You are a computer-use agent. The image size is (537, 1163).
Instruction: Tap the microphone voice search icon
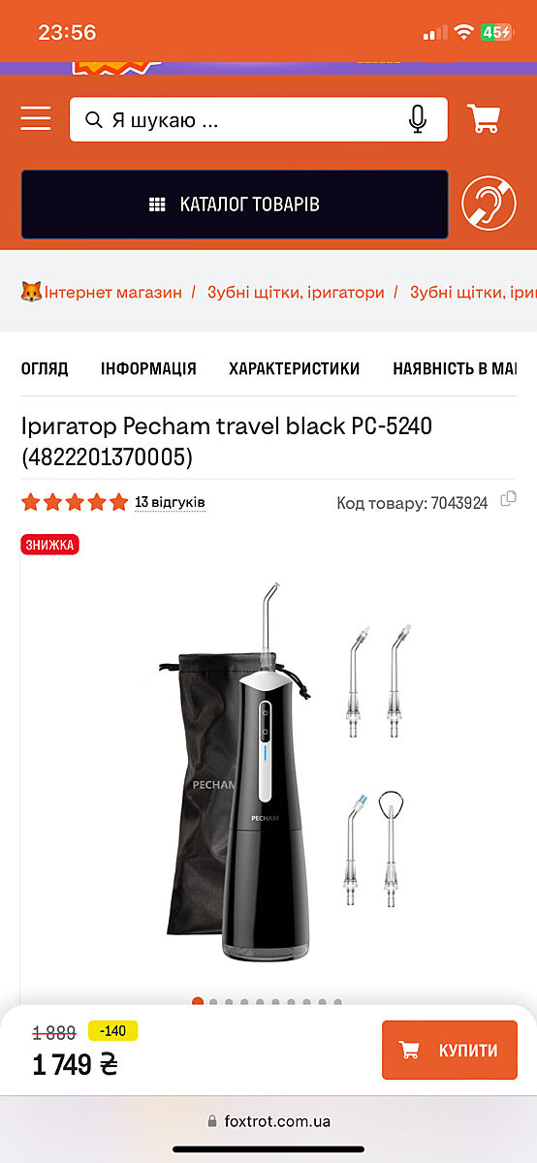tap(418, 119)
